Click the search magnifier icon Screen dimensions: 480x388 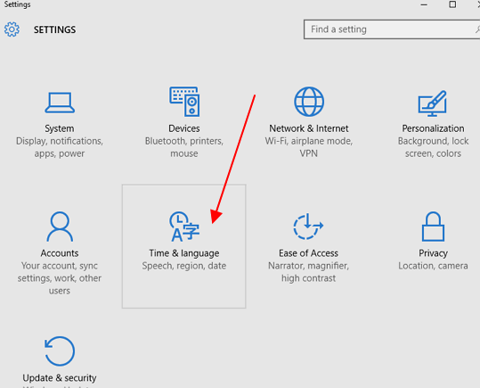pos(477,29)
